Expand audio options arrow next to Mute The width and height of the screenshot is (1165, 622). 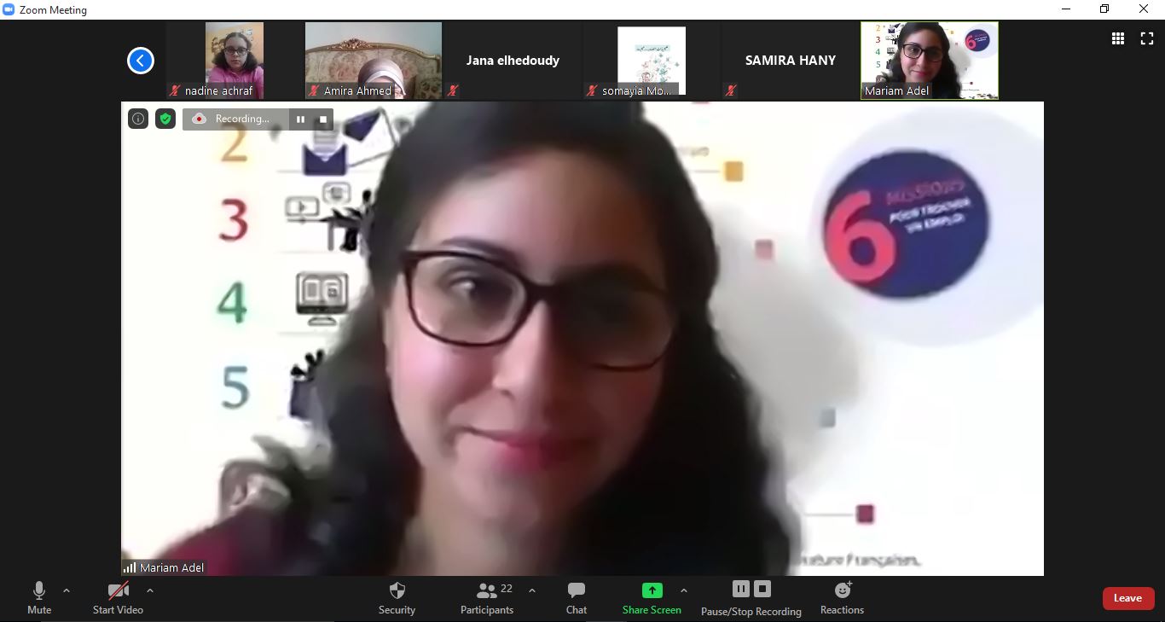pyautogui.click(x=67, y=590)
